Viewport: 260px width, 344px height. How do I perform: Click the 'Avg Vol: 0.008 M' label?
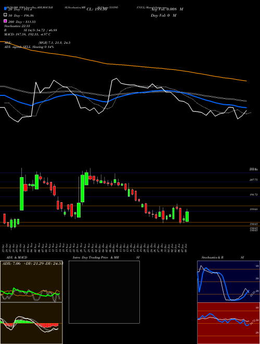point(167,9)
